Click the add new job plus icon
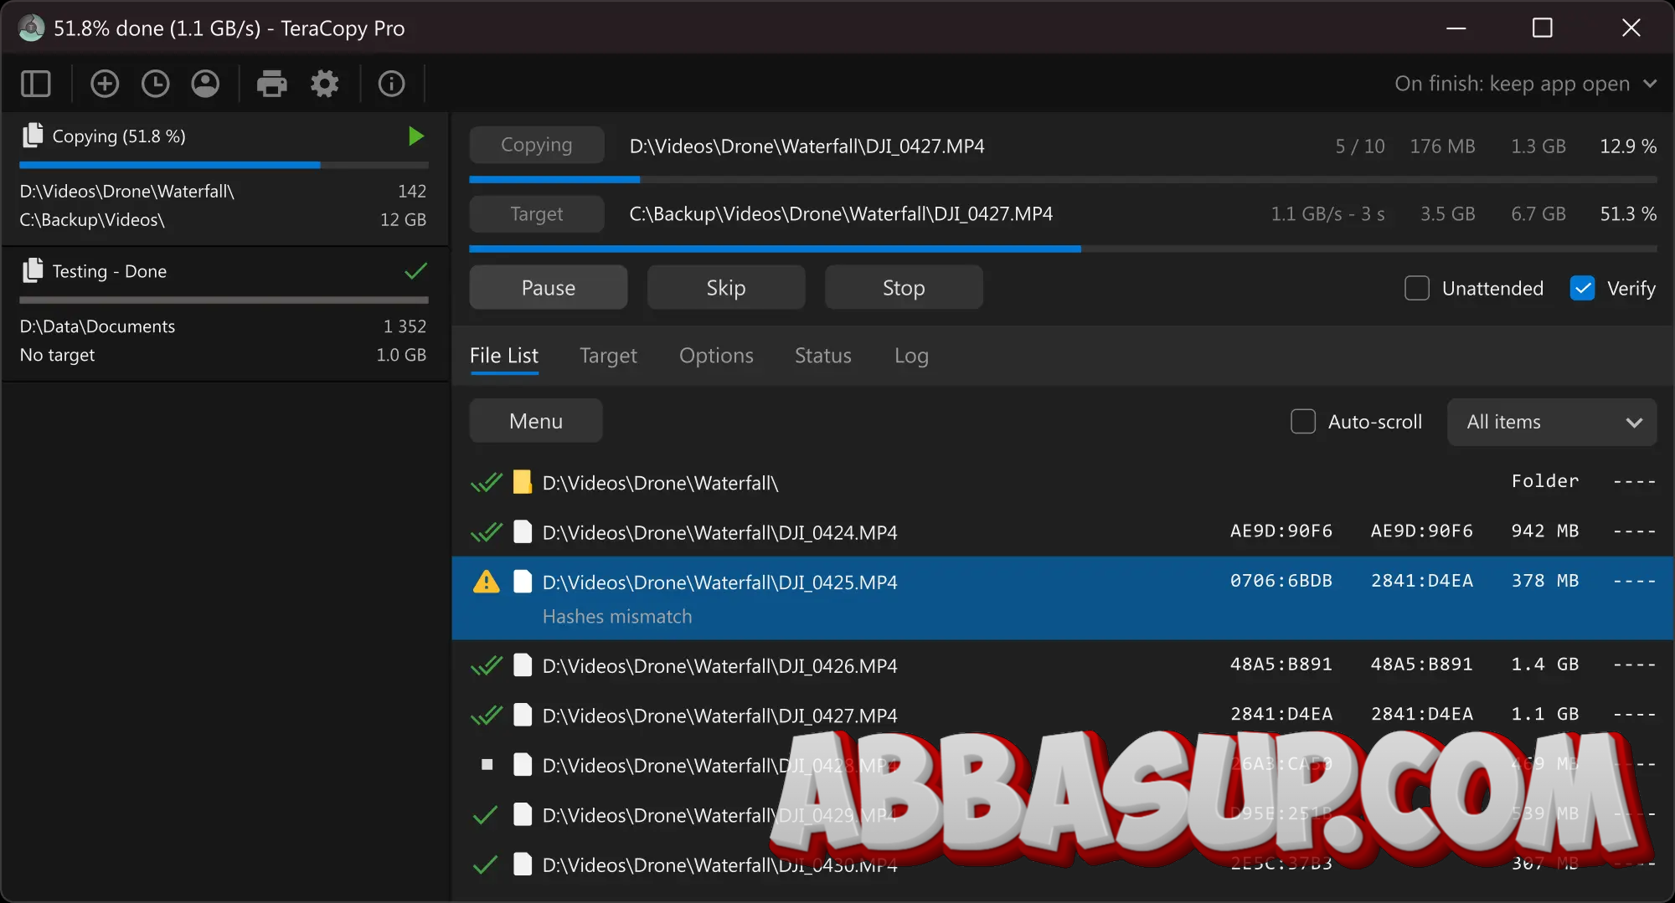This screenshot has width=1675, height=903. 105,84
